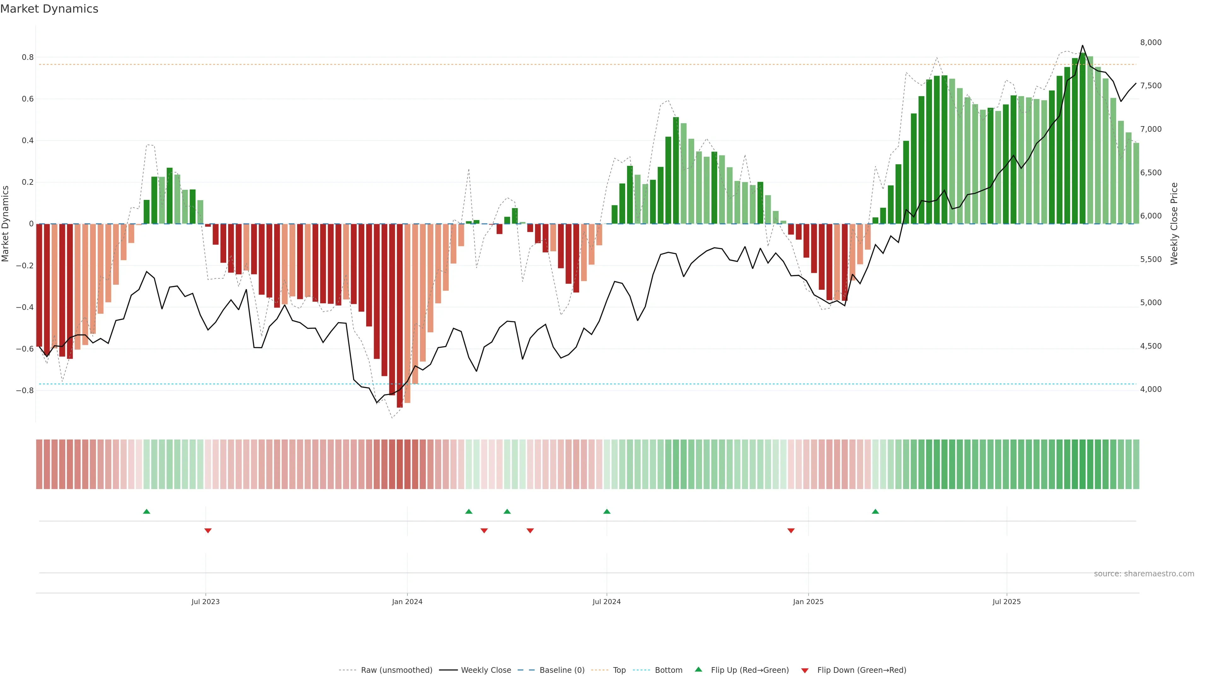This screenshot has width=1210, height=681.
Task: Hide the Top threshold line via legend
Action: [x=619, y=670]
